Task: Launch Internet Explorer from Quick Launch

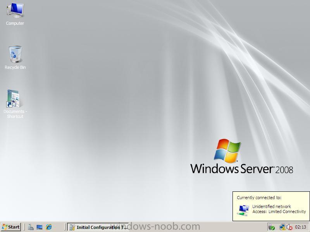Action: pos(49,227)
